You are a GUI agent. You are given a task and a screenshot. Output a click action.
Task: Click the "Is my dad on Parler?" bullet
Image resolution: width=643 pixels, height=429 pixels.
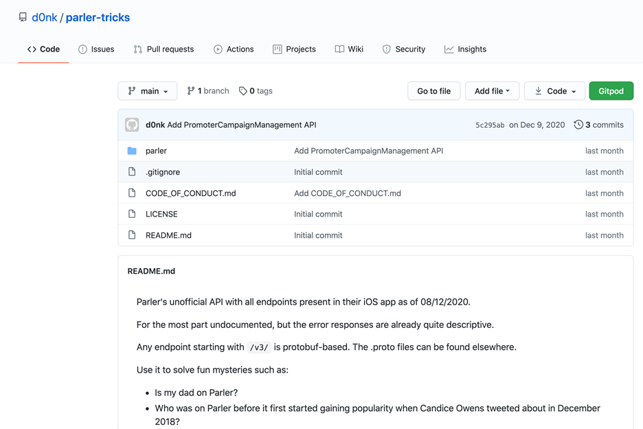coord(196,393)
